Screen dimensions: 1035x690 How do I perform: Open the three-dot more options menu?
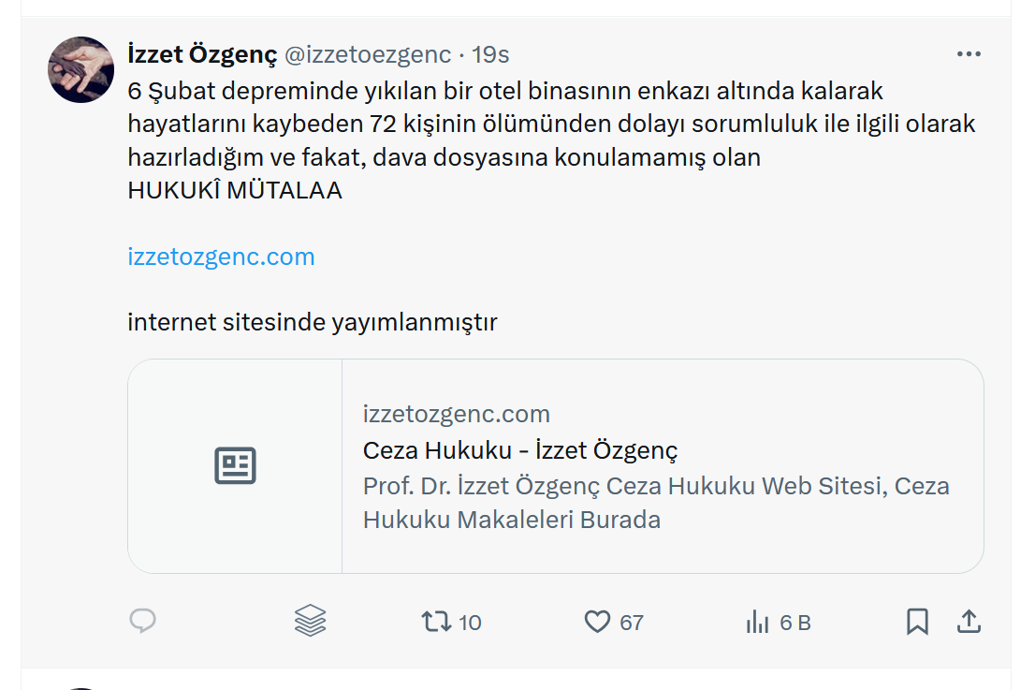969,54
